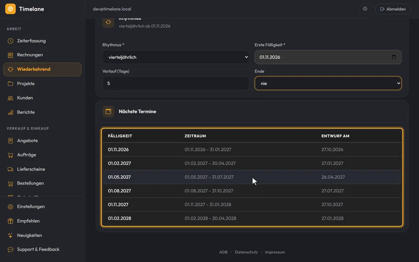The image size is (419, 262).
Task: Click the Lieferscheine truck icon
Action: [10, 169]
